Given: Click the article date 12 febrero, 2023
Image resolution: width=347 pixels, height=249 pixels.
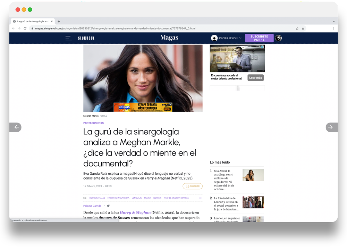Looking at the screenshot, I should pyautogui.click(x=93, y=186).
